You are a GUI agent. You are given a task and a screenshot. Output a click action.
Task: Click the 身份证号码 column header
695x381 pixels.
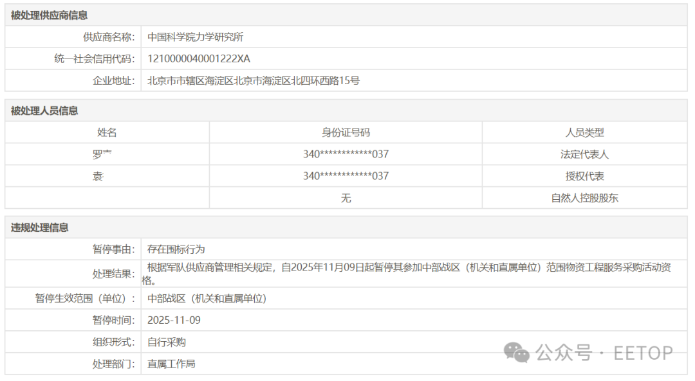pyautogui.click(x=346, y=132)
